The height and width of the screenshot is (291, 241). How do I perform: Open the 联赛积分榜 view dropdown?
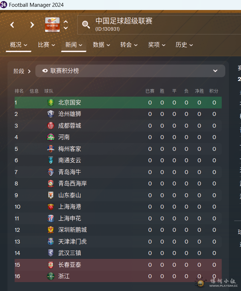coord(130,71)
